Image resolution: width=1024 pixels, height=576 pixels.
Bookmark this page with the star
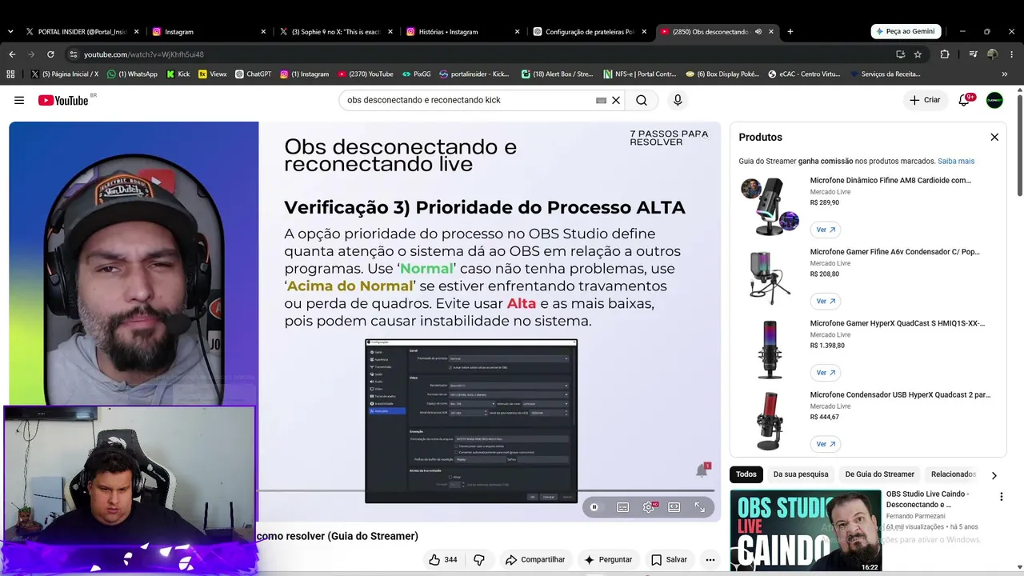(918, 54)
